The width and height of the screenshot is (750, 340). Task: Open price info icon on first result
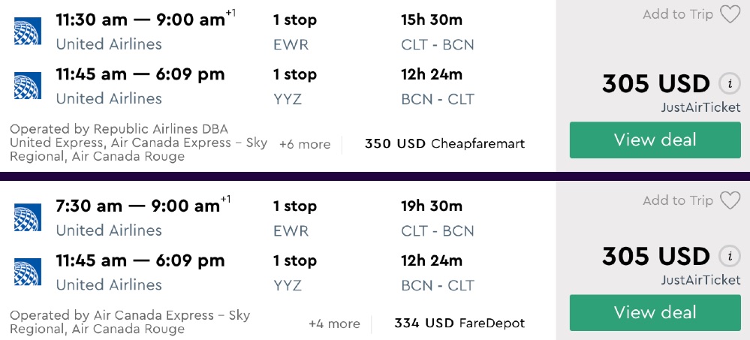click(x=729, y=83)
